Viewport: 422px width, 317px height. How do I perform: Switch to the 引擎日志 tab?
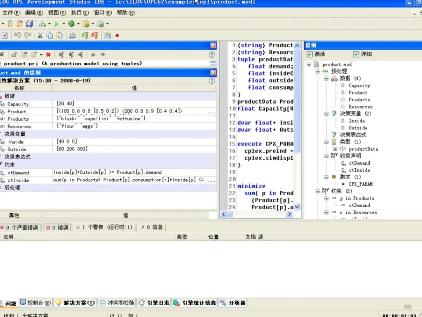click(x=154, y=303)
